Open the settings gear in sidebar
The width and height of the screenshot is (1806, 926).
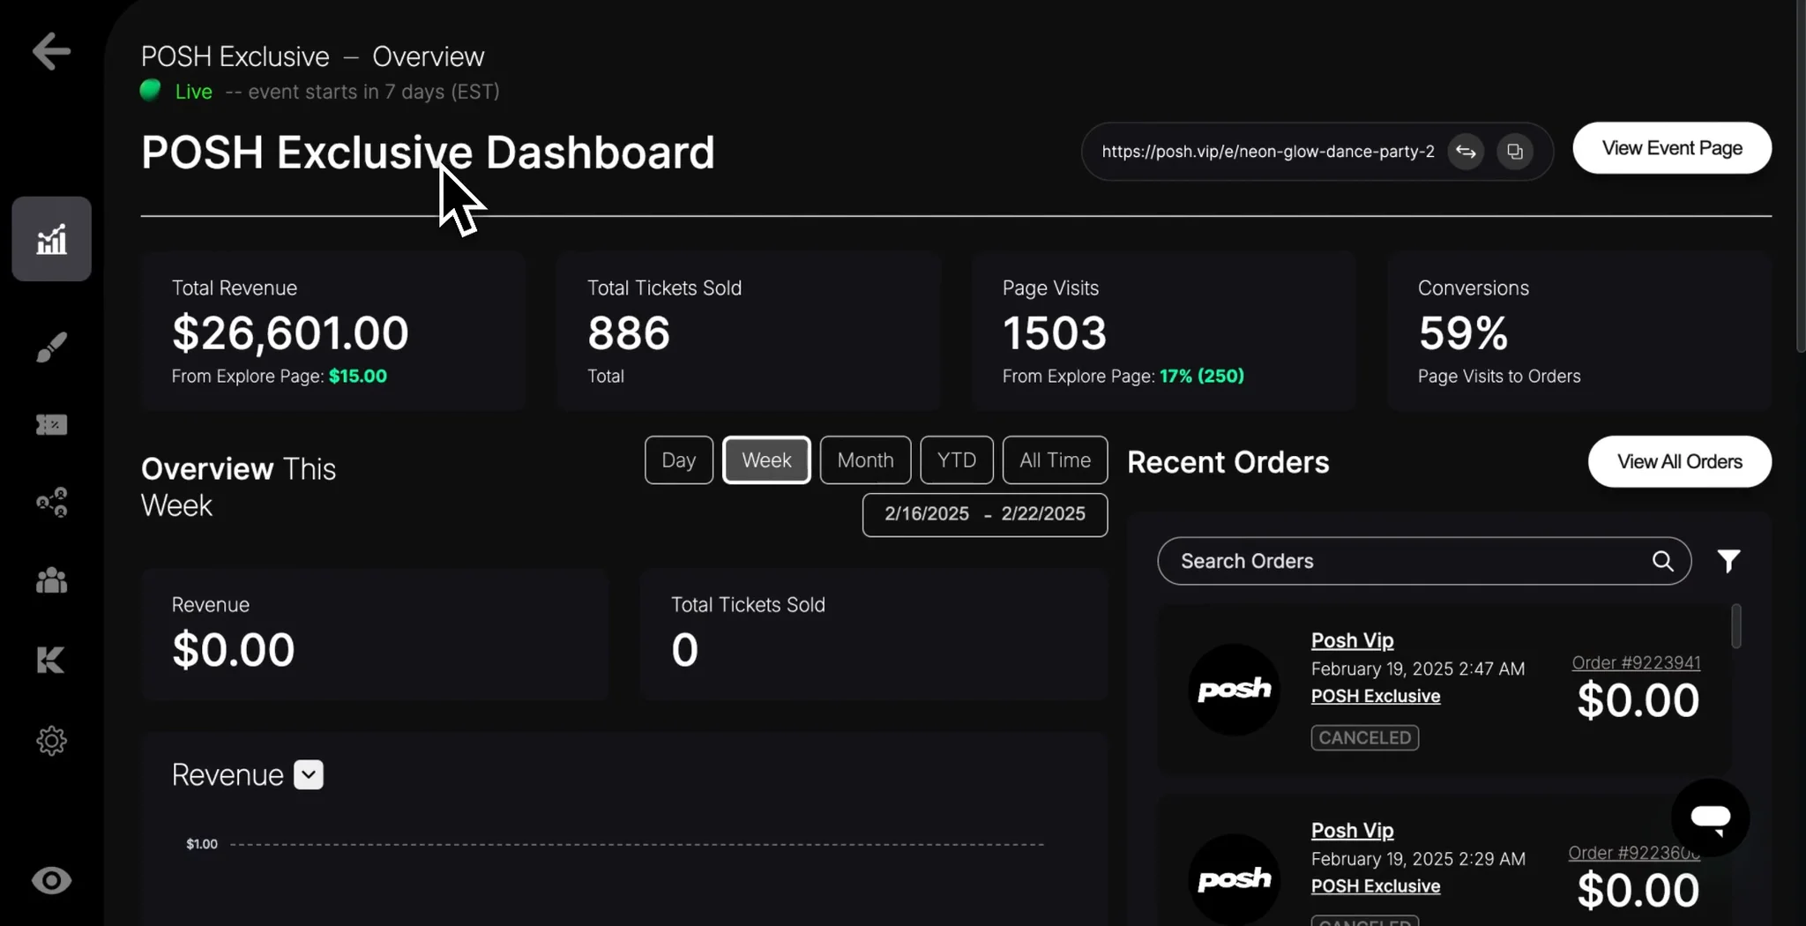pos(50,741)
